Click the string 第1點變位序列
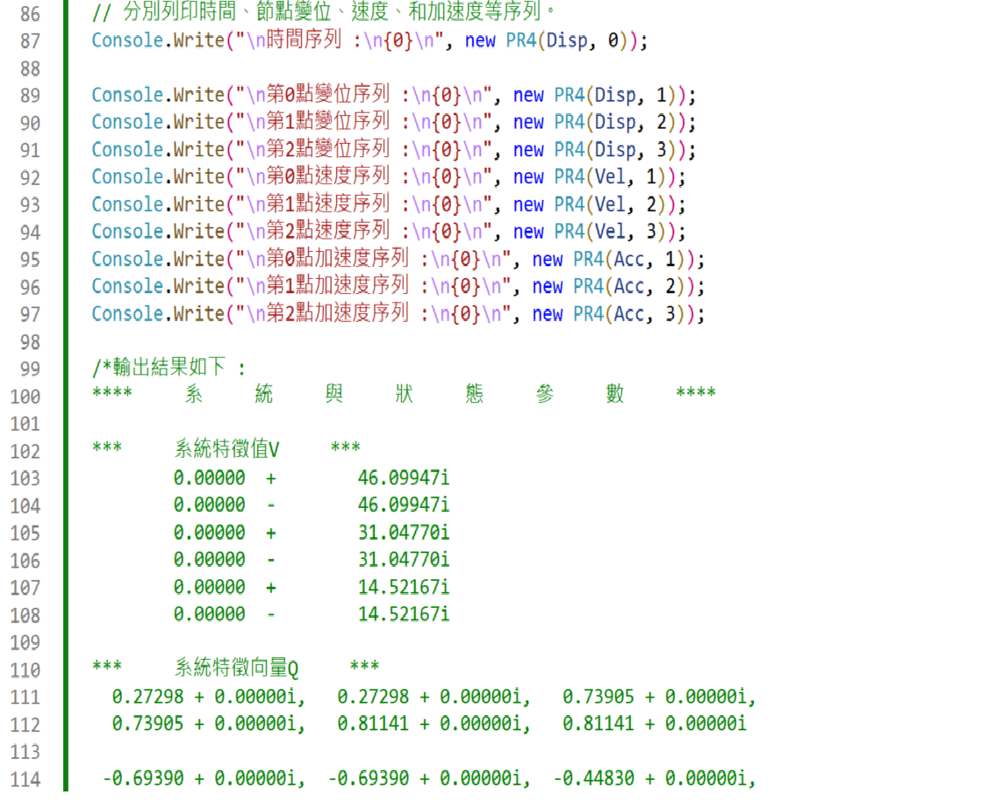This screenshot has height=802, width=982. [328, 121]
